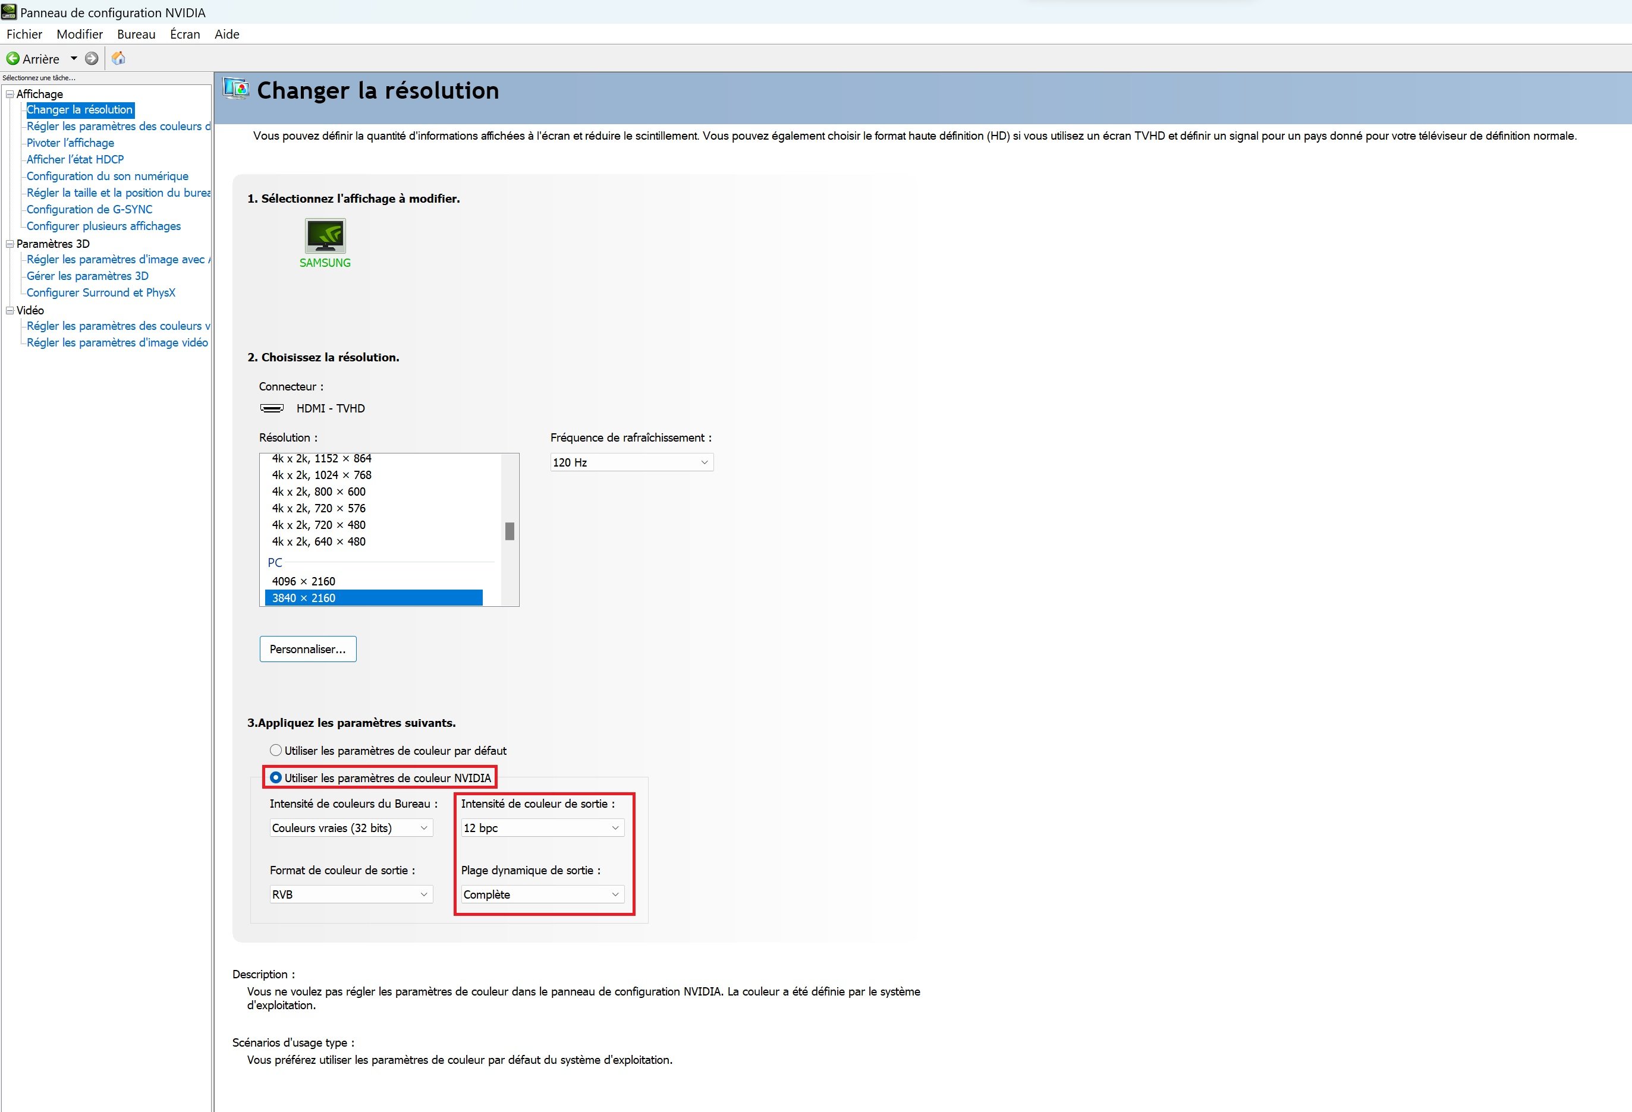Click the Changer la résolution header icon
Image resolution: width=1632 pixels, height=1112 pixels.
pyautogui.click(x=236, y=89)
